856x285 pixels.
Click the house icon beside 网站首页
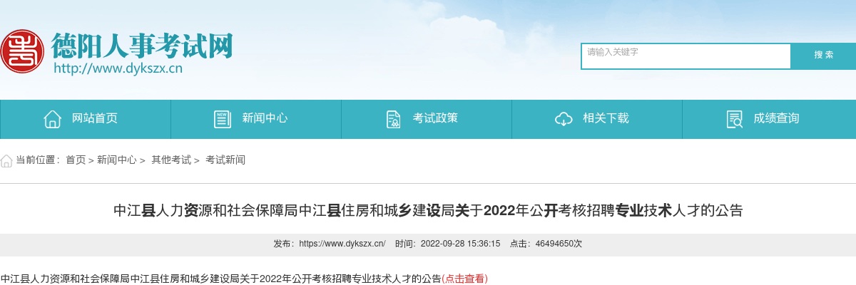click(52, 119)
